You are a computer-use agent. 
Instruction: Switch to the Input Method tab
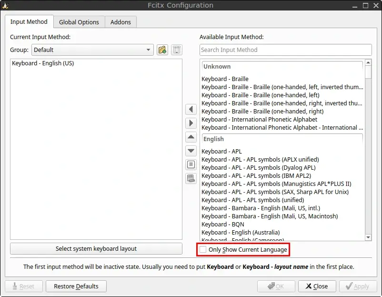29,22
